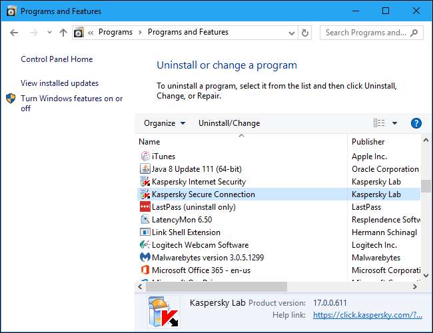This screenshot has width=433, height=333.
Task: Sort the list by Name column header
Action: pos(150,142)
